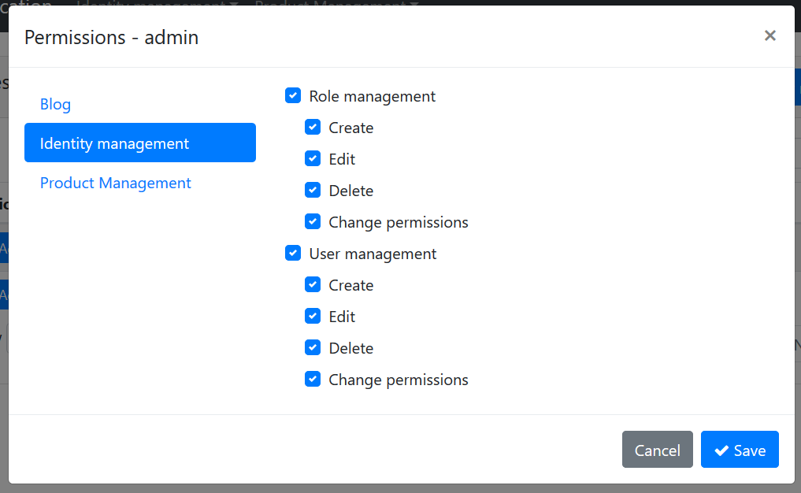Cancel the permissions dialog

click(657, 450)
